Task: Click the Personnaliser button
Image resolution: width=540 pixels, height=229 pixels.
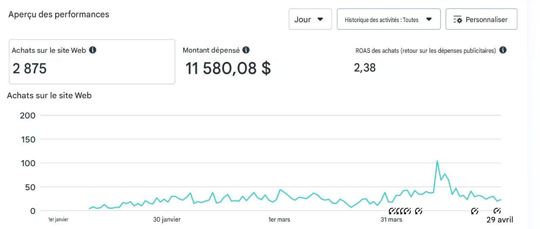Action: tap(481, 19)
